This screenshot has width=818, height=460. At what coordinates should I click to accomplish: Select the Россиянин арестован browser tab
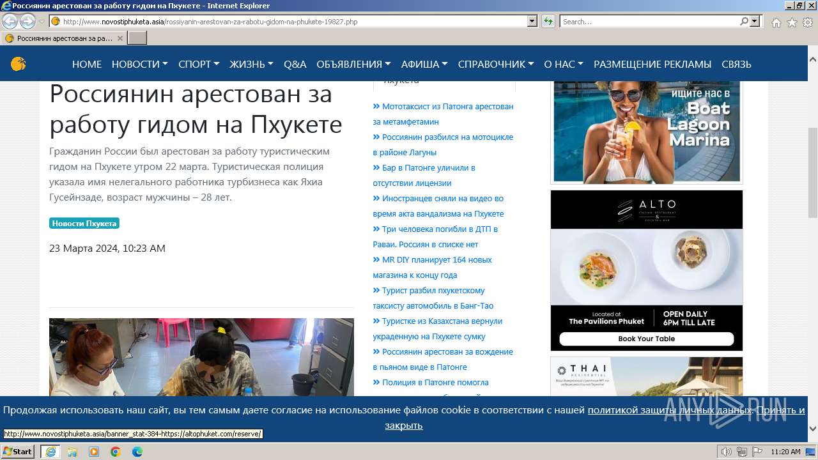(x=64, y=38)
